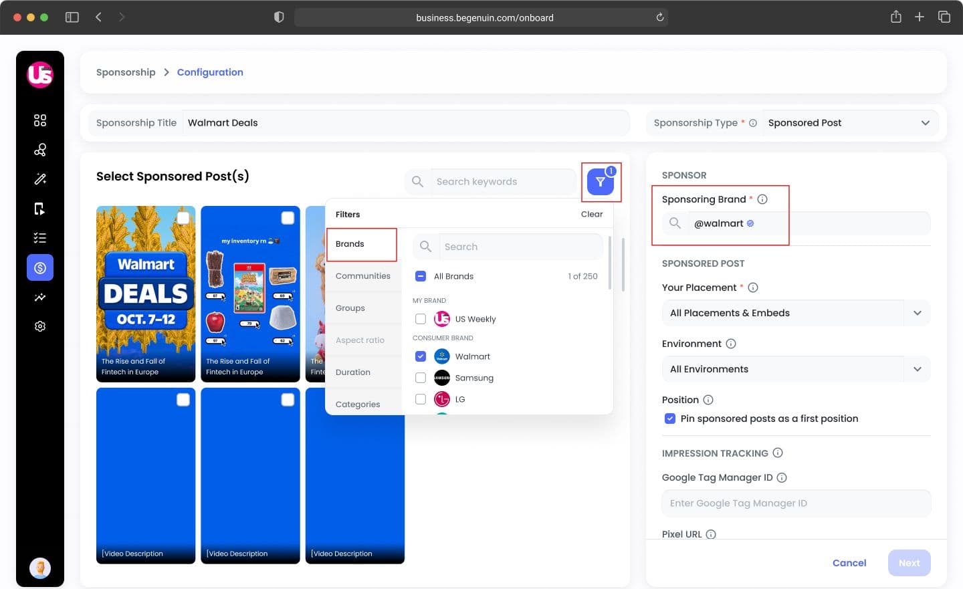
Task: Click the info icon beside Sponsorship Type
Action: point(753,123)
